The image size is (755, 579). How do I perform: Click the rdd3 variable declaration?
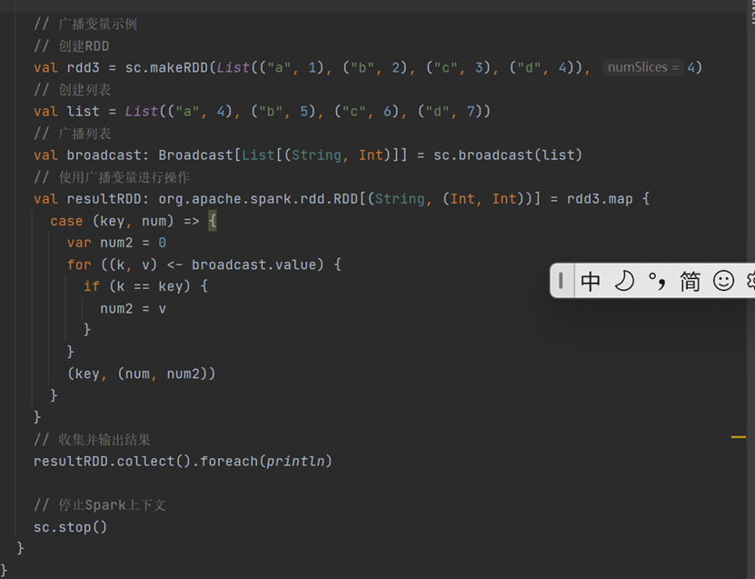click(x=83, y=67)
